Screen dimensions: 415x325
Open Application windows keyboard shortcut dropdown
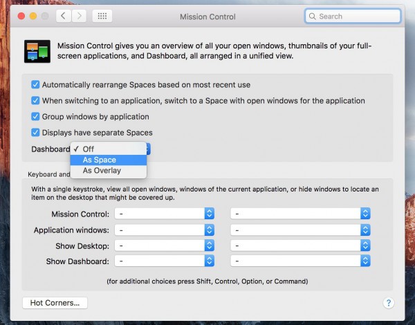tap(165, 230)
